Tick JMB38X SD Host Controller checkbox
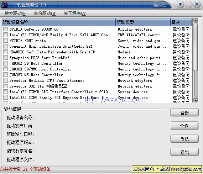The height and width of the screenshot is (174, 203). 5,63
